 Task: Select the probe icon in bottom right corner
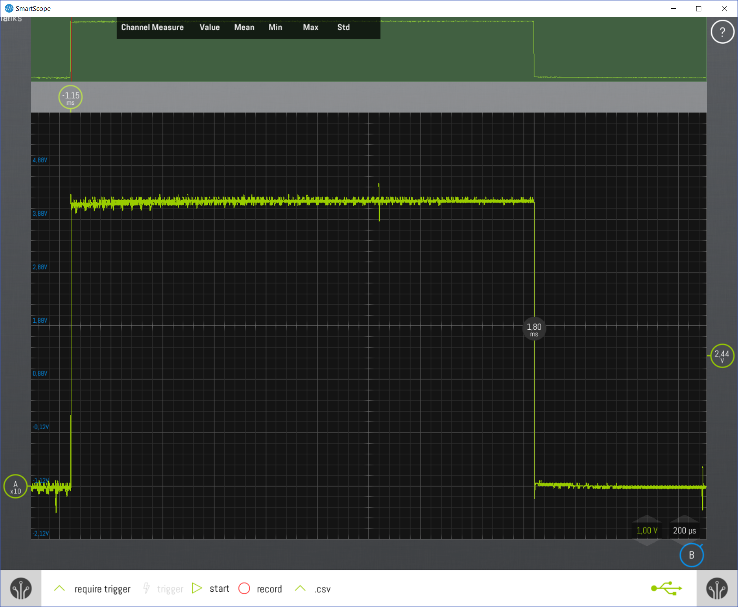(717, 588)
